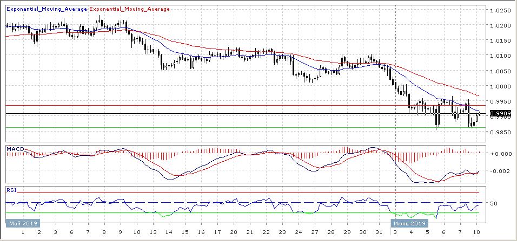Select the green horizontal support line on price chart
517x241 pixels.
point(216,128)
